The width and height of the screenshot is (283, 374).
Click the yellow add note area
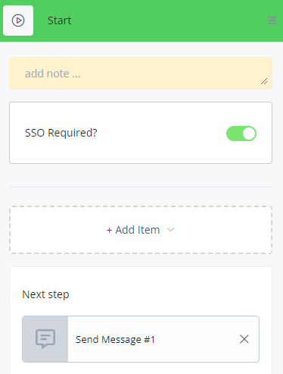[141, 74]
